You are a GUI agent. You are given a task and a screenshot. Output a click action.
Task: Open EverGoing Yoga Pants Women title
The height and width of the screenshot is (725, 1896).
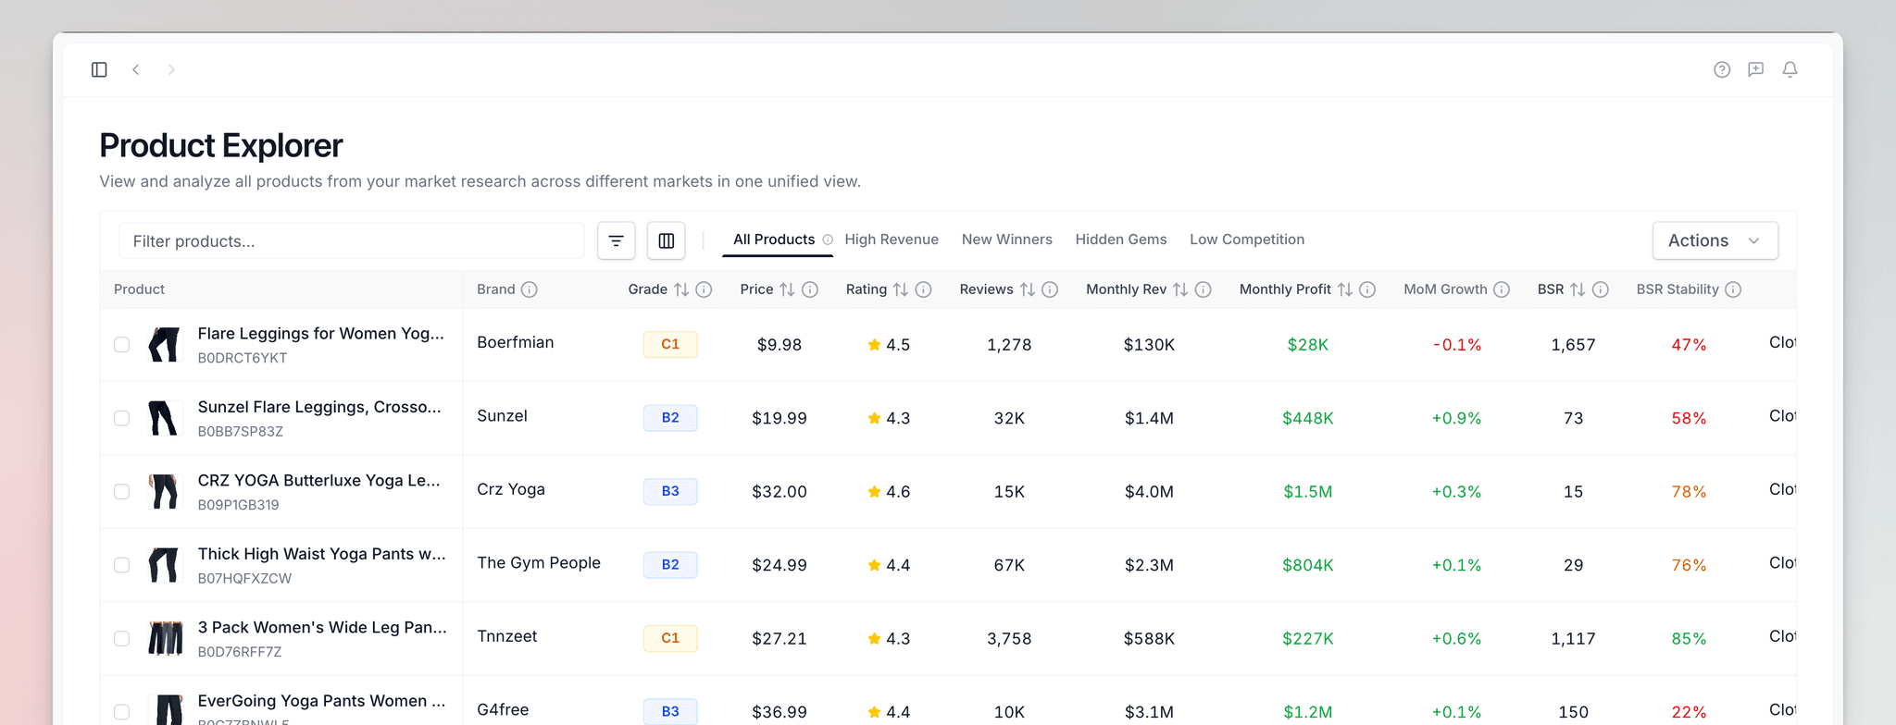click(321, 701)
